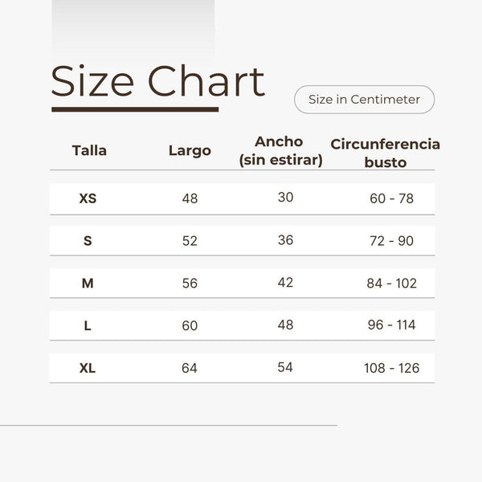Viewport: 482px width, 482px height.
Task: Click the Largo column header
Action: [x=190, y=151]
